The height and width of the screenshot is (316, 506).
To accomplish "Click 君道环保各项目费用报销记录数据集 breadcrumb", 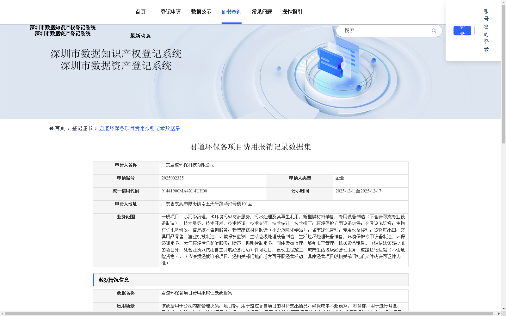I will (139, 128).
